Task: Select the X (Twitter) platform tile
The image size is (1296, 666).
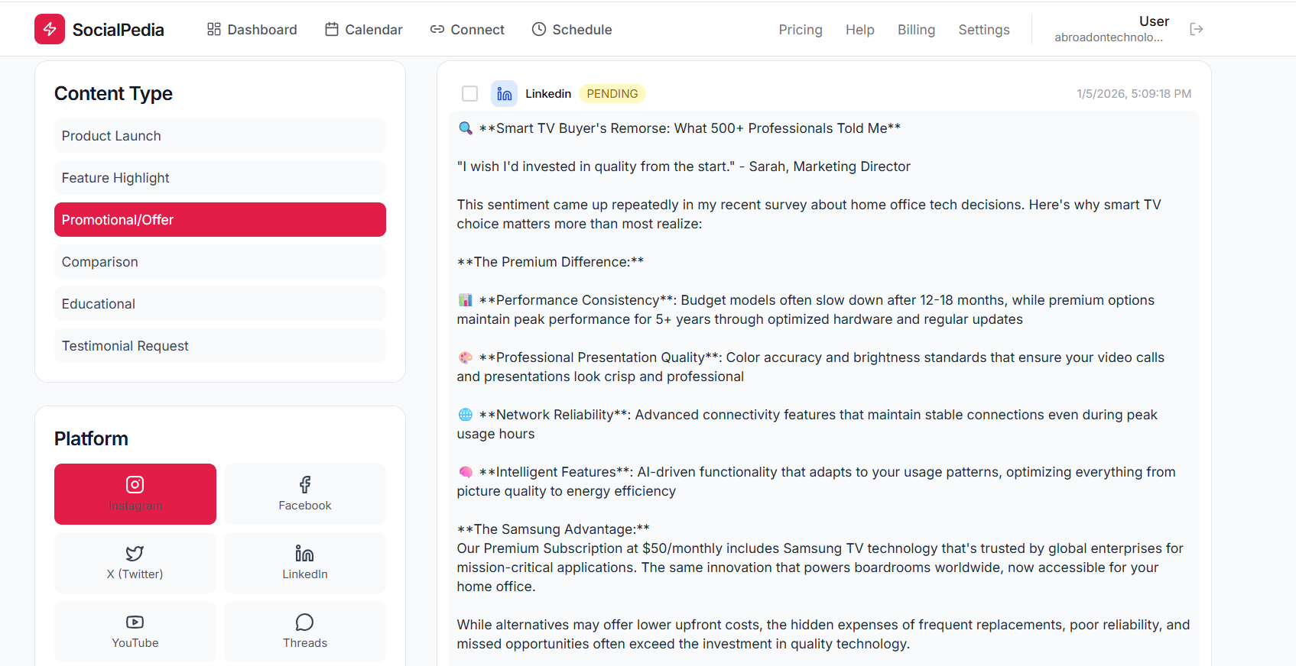Action: (x=135, y=563)
